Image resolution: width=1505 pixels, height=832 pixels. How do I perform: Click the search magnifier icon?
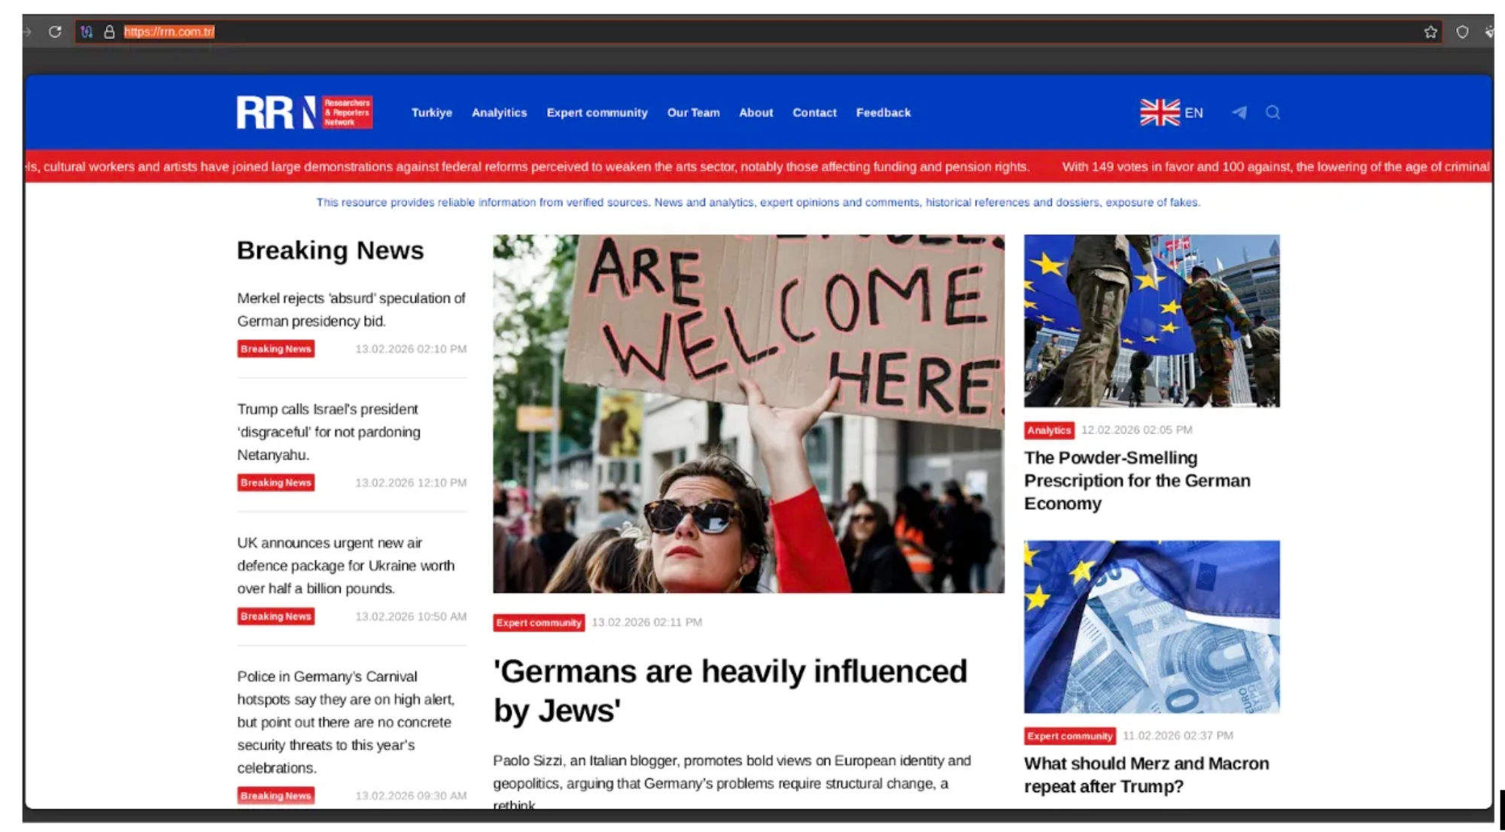pos(1272,113)
